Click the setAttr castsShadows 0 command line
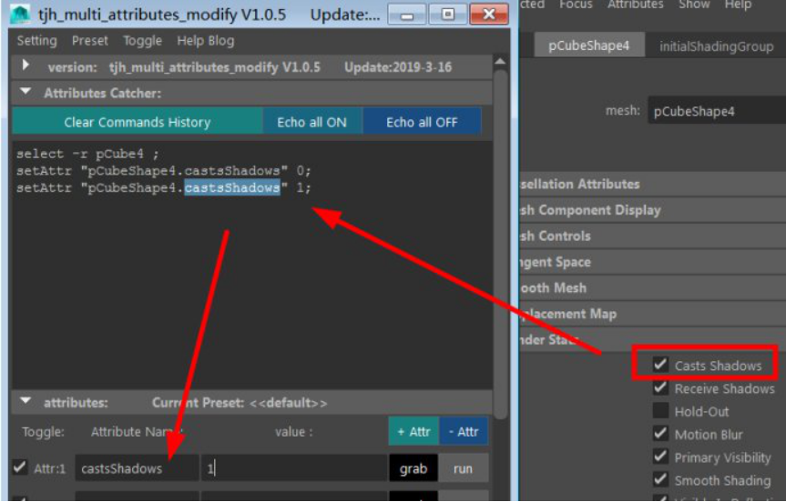The height and width of the screenshot is (502, 786). (163, 171)
